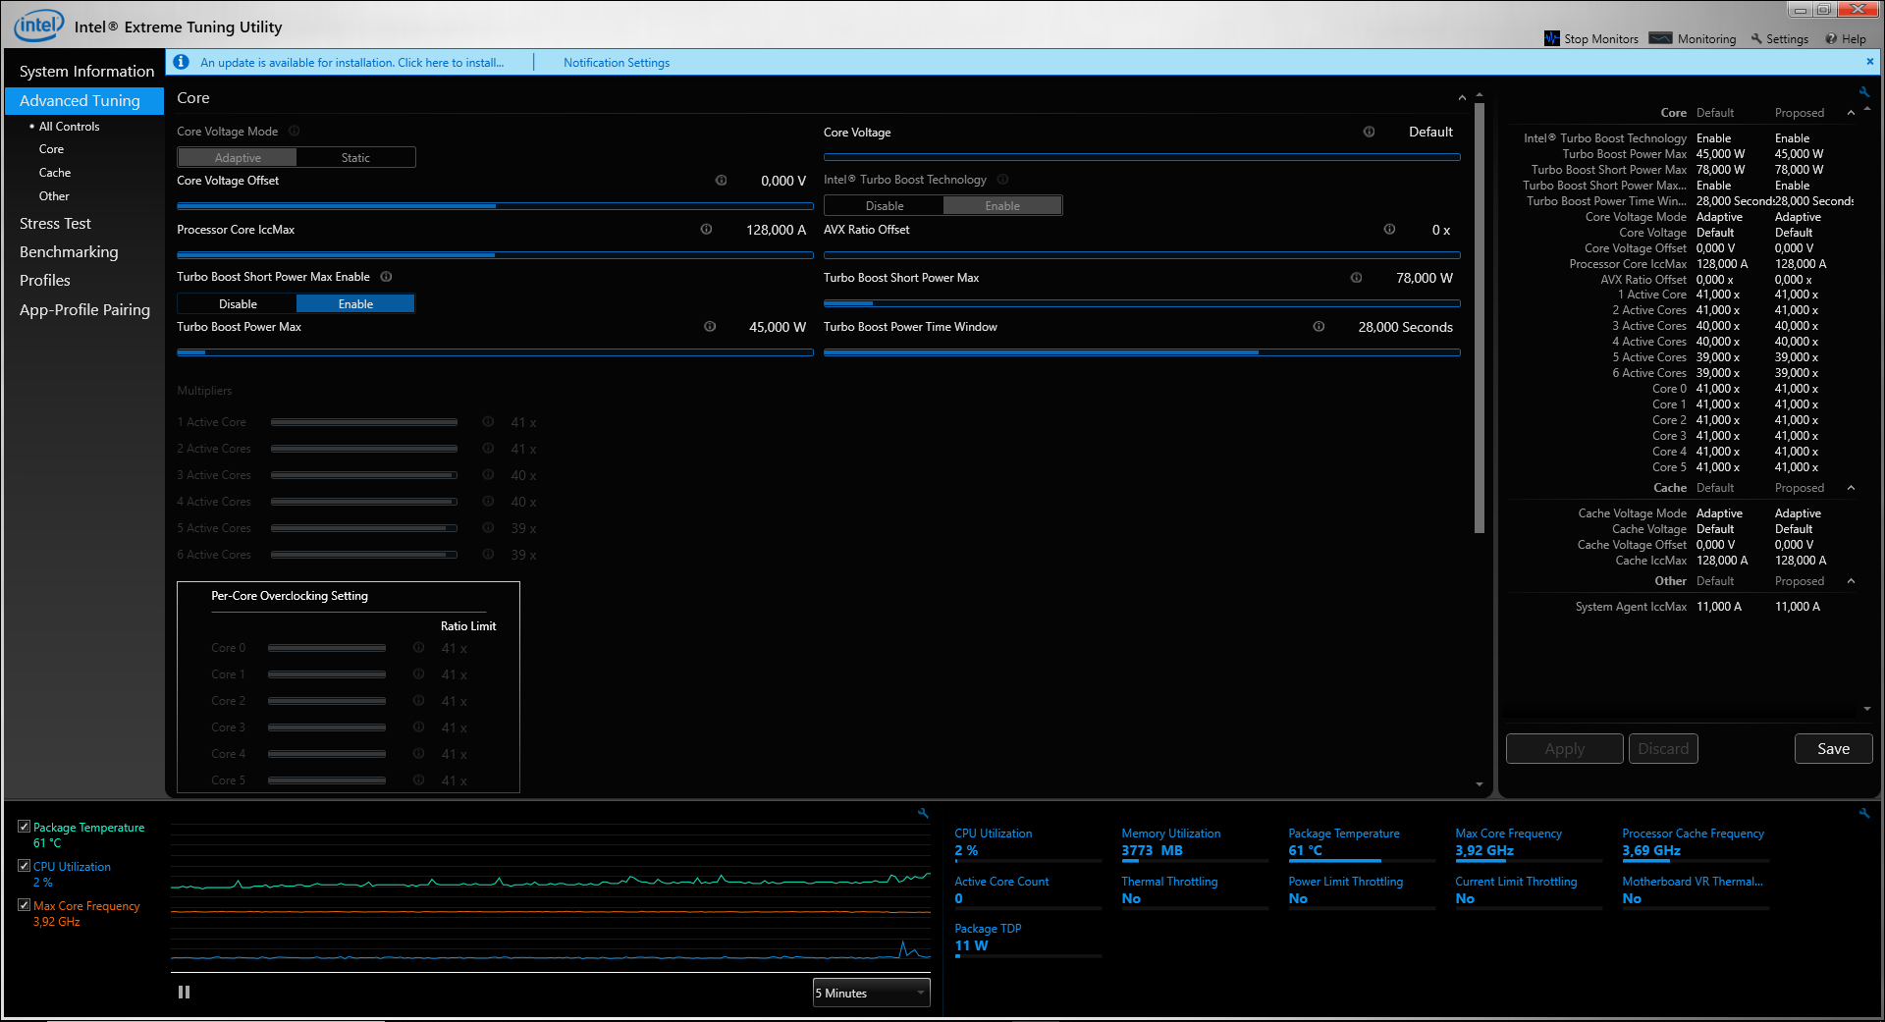
Task: Click info icon beside Turbo Boost Short Power Max Enable
Action: (x=386, y=277)
